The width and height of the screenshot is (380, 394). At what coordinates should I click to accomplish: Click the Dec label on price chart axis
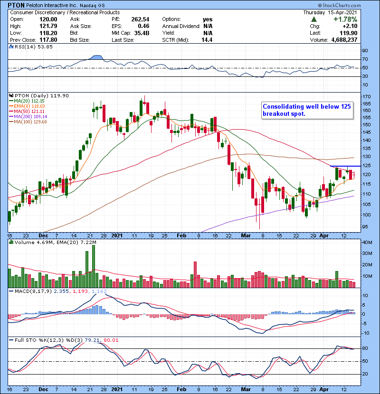click(x=43, y=235)
